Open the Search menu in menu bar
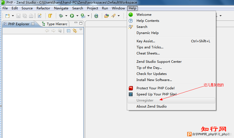Screen dimensions: 234x138 click(78, 8)
